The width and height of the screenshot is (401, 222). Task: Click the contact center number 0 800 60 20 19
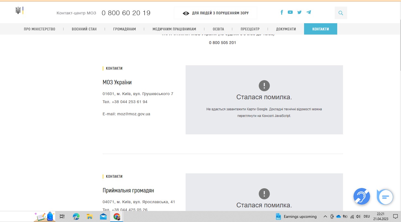[x=126, y=13]
